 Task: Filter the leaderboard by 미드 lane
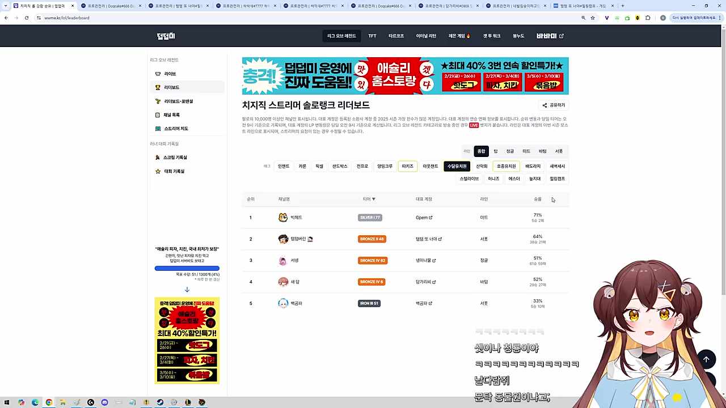(526, 151)
